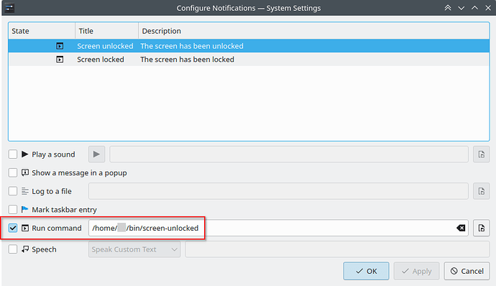Select the Screen unlocked notification row
The image size is (496, 286).
pyautogui.click(x=249, y=46)
